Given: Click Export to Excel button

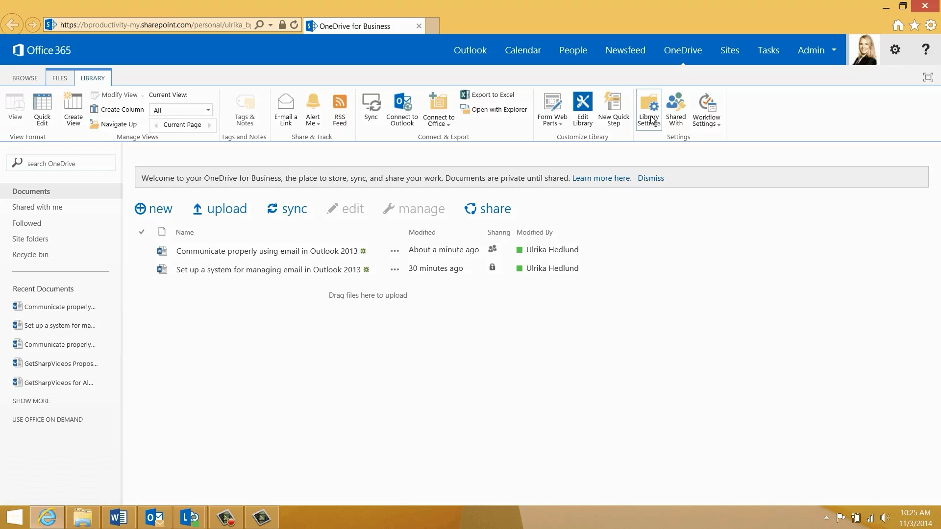Looking at the screenshot, I should pos(488,95).
